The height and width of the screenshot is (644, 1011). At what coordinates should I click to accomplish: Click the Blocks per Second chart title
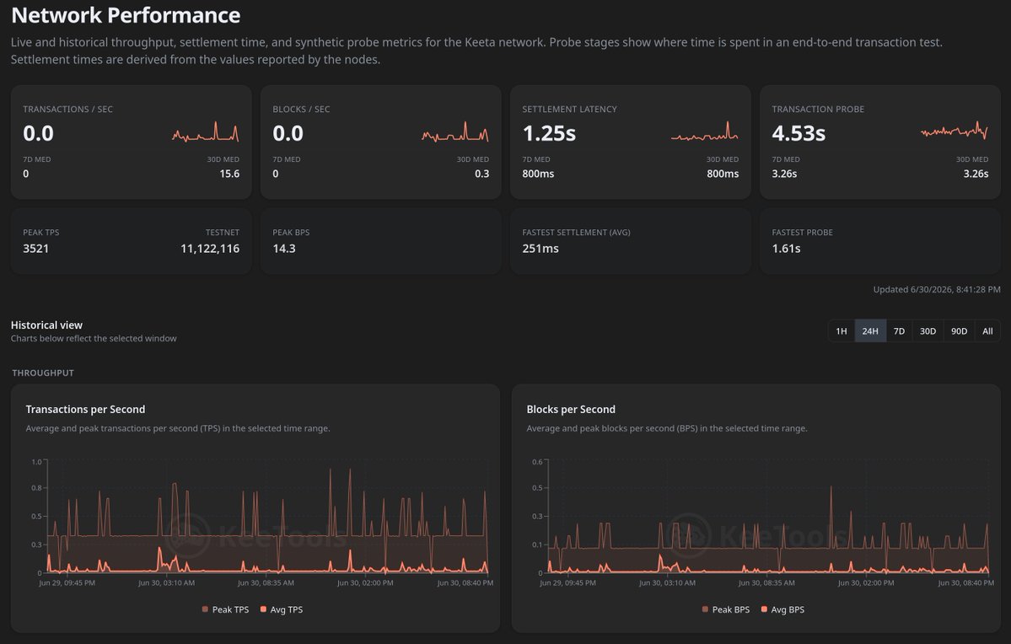click(x=571, y=410)
